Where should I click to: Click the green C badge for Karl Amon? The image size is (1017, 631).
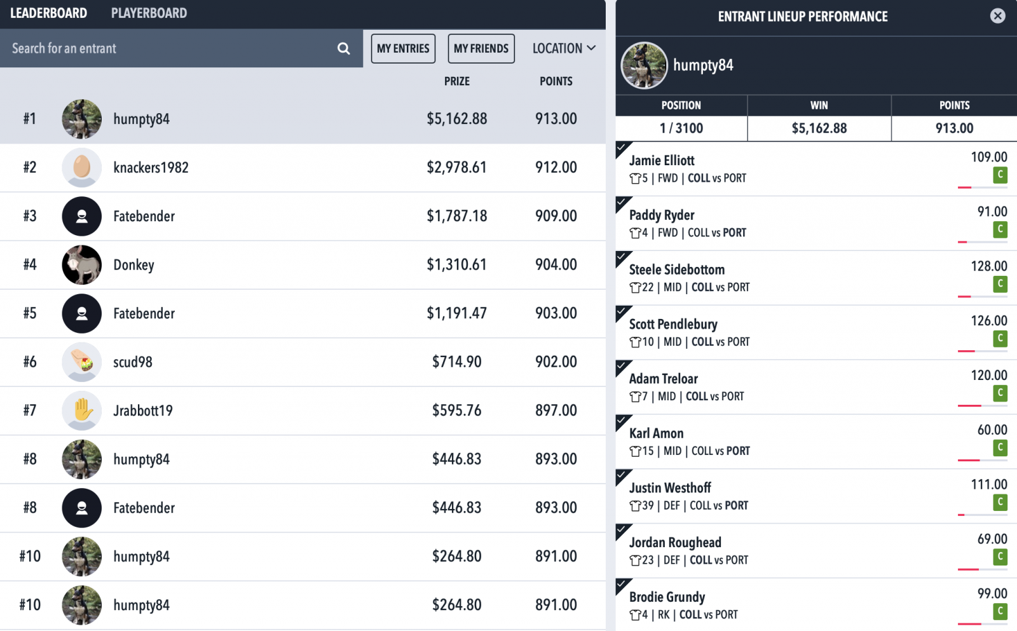(x=1000, y=448)
